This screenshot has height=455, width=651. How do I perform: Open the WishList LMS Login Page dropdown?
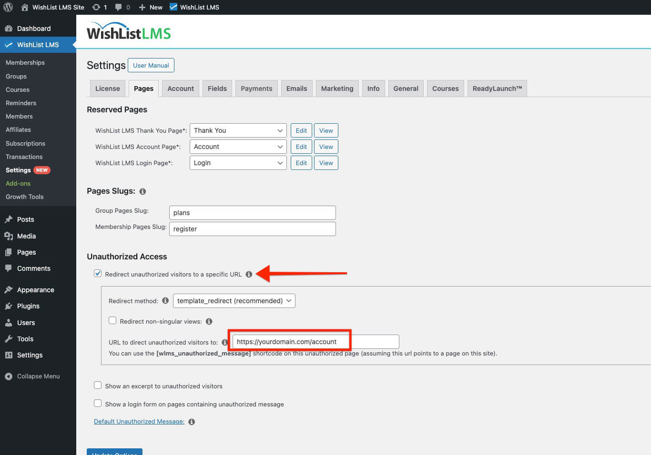(238, 162)
